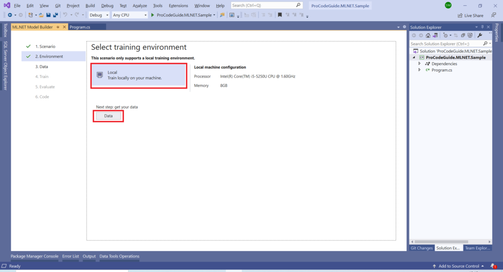Click the Solution Explorer Home icon
This screenshot has height=272, width=503.
(428, 36)
